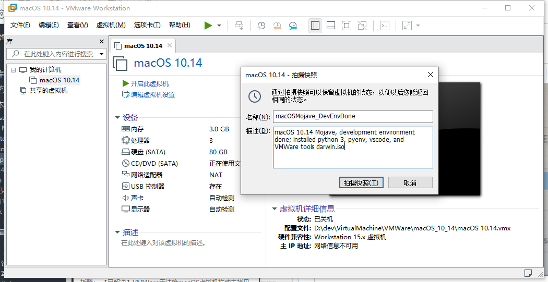548x282 pixels.
Task: Click the snapshot 描述 text area
Action: pyautogui.click(x=353, y=148)
